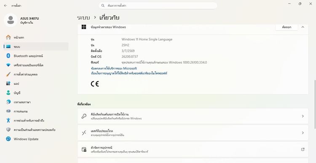Open Personalization via the paintbrush icon
This screenshot has height=163, width=316.
pyautogui.click(x=8, y=75)
